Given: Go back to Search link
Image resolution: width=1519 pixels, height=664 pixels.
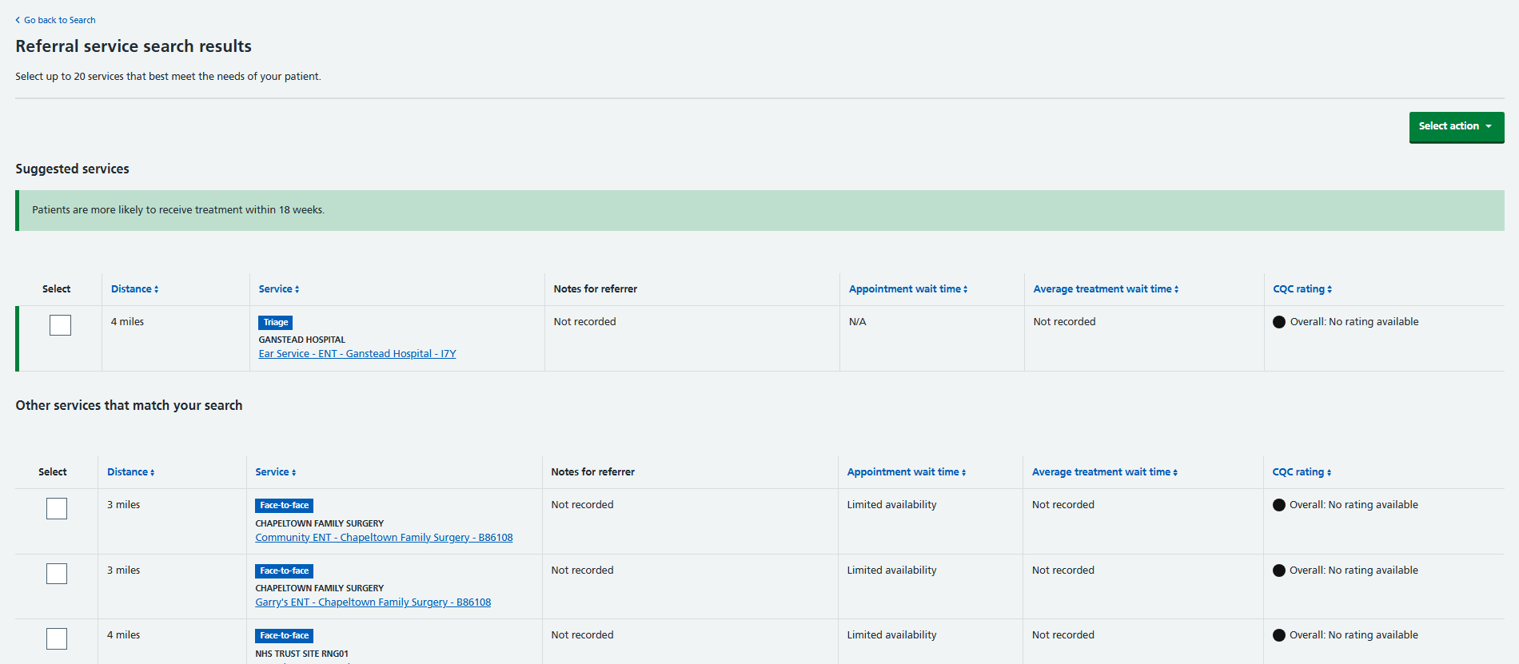Looking at the screenshot, I should [55, 20].
